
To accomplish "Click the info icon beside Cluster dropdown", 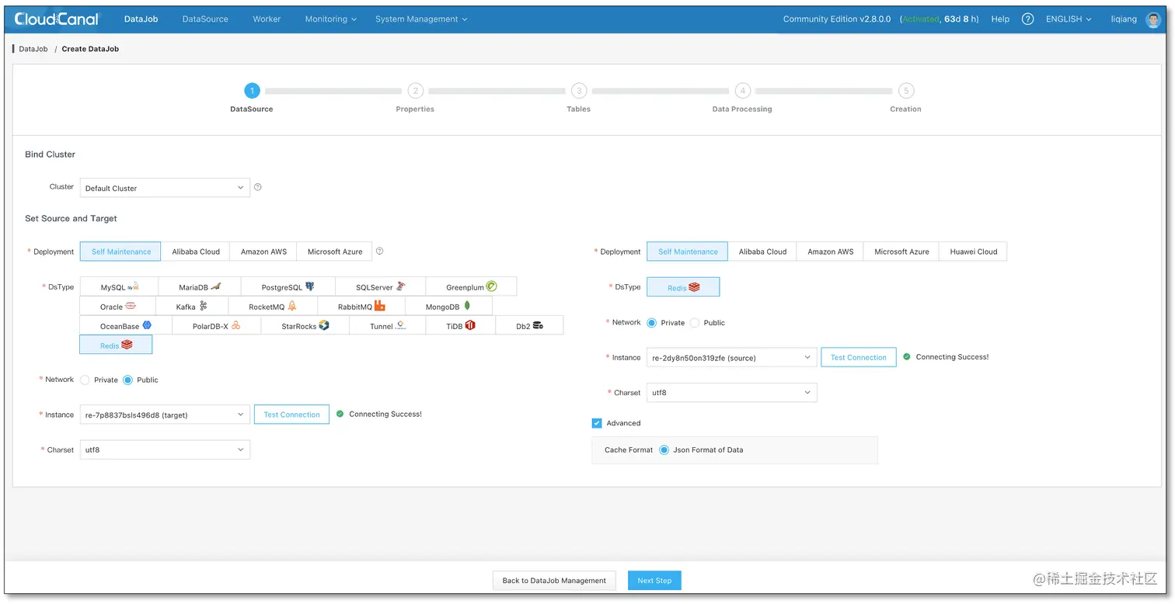I will tap(258, 187).
